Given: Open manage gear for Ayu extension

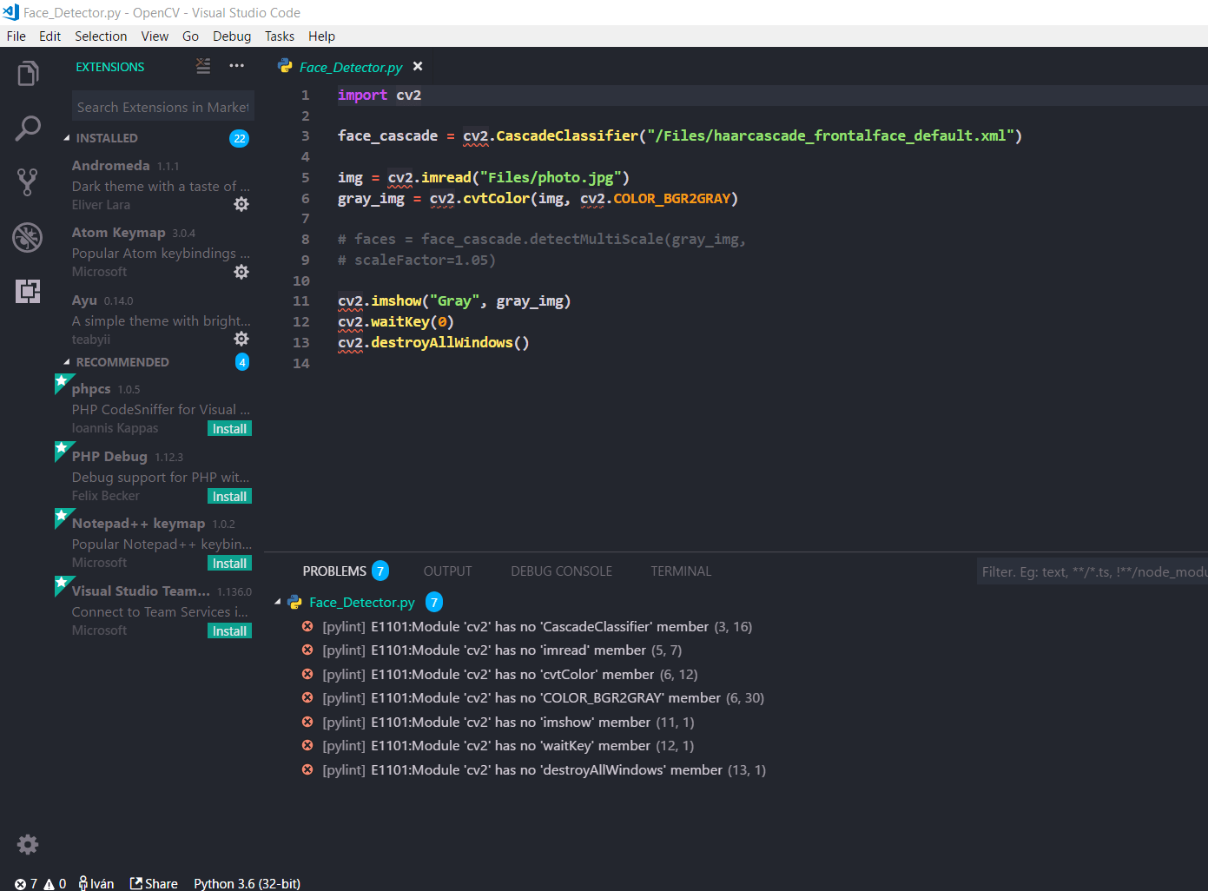Looking at the screenshot, I should click(x=241, y=339).
